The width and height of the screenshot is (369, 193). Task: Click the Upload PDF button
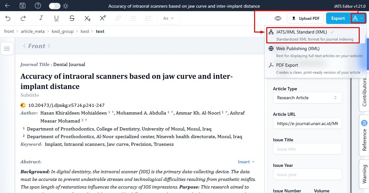305,19
